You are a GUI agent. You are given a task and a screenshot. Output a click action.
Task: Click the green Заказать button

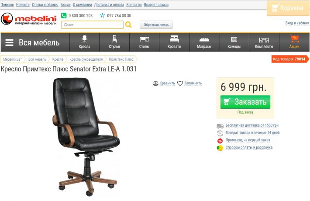tap(245, 102)
